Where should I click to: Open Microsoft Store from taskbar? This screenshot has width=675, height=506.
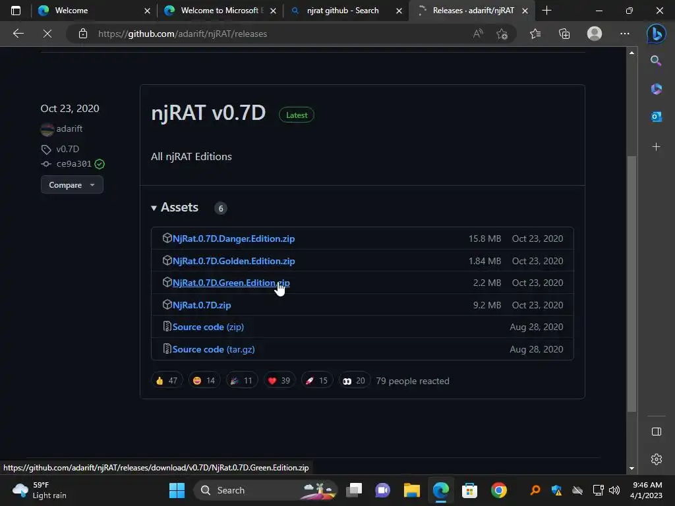(x=469, y=490)
